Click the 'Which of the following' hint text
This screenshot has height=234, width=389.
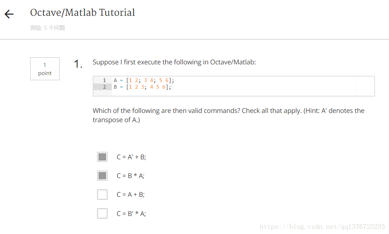click(229, 115)
